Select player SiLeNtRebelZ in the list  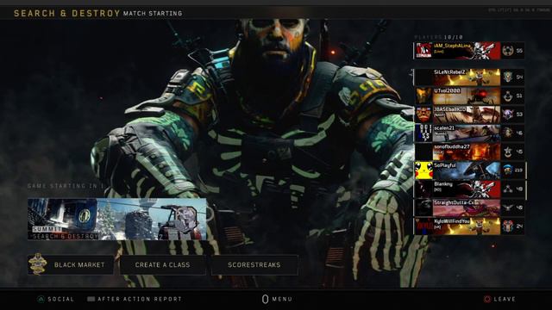[x=469, y=77]
